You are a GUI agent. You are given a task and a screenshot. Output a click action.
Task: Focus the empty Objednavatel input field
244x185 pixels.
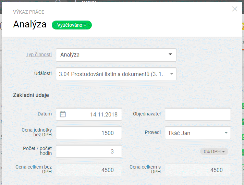198,114
